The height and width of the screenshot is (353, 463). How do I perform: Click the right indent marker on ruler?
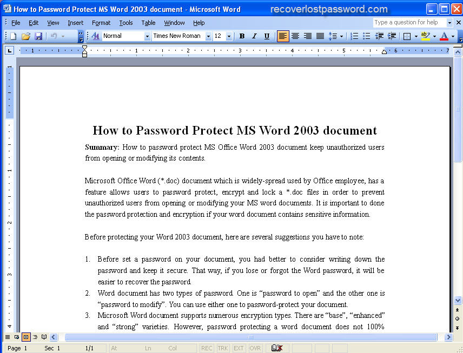[x=384, y=52]
